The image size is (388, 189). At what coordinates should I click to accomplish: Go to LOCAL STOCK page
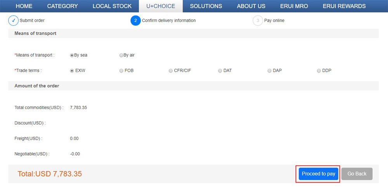coord(112,6)
